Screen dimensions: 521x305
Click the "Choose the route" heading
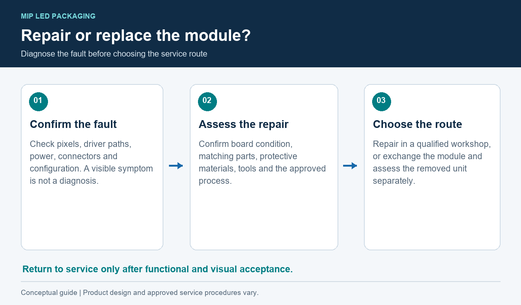click(418, 124)
